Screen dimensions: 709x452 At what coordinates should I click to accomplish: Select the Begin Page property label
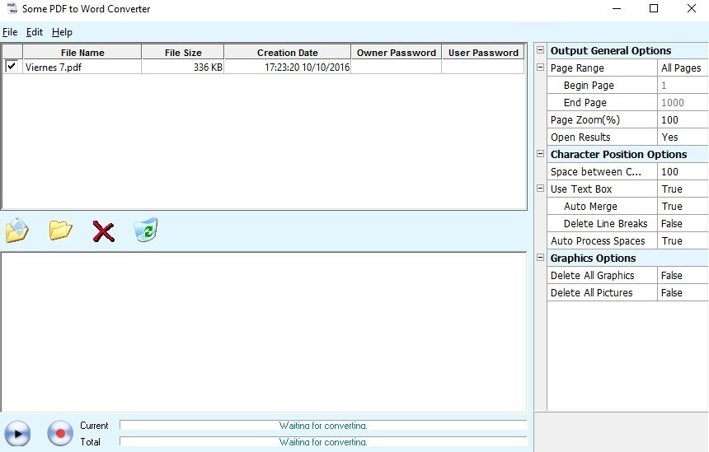click(589, 86)
